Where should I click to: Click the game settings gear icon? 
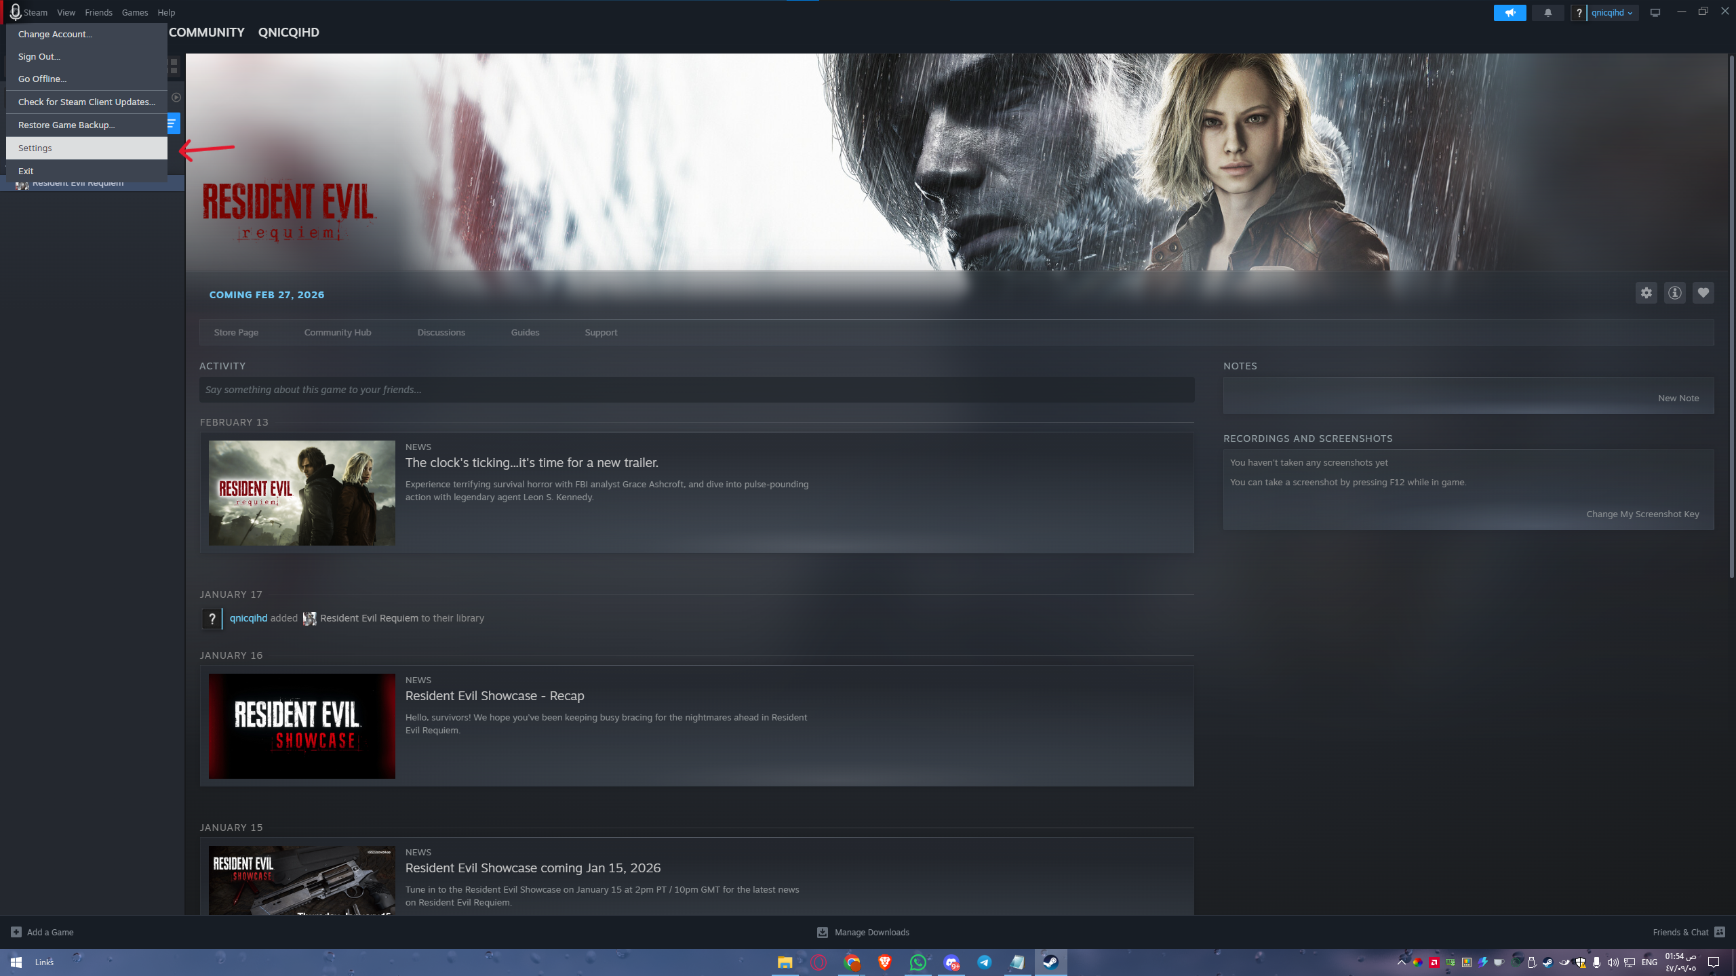[1646, 293]
